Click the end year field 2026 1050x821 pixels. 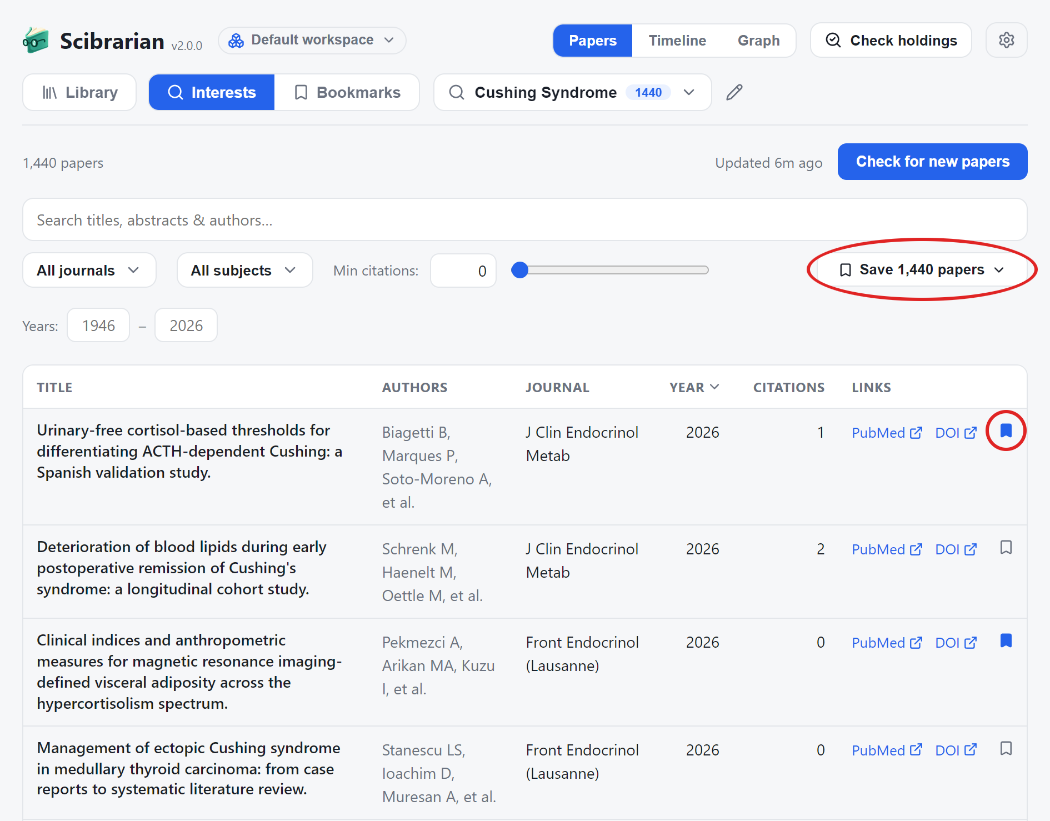186,326
